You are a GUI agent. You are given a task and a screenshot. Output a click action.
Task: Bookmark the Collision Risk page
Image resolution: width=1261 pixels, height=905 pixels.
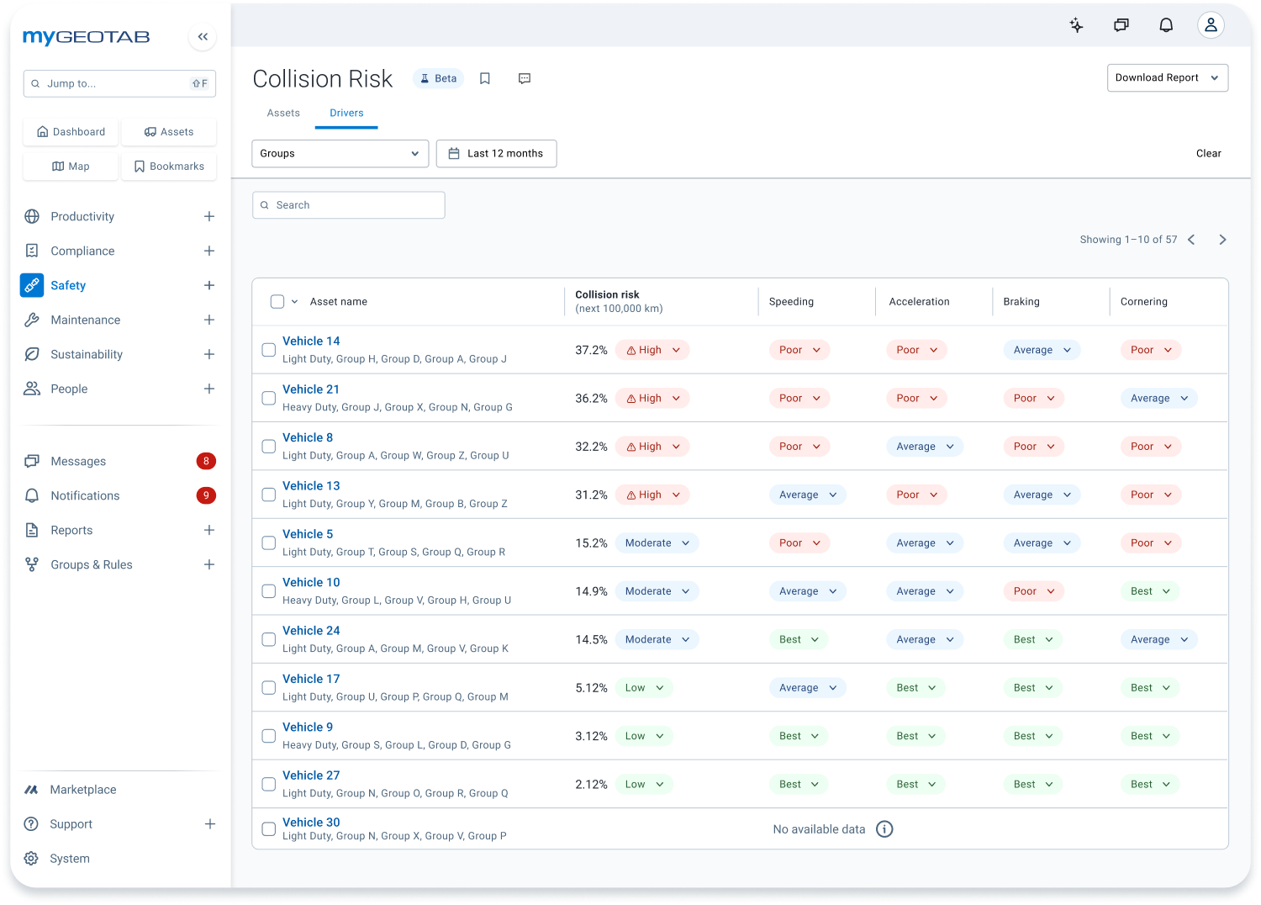click(x=484, y=77)
